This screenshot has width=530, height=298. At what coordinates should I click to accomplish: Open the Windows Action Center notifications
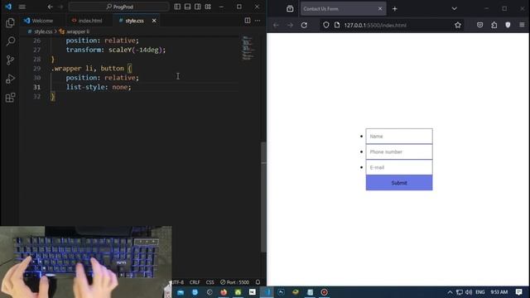click(x=519, y=292)
